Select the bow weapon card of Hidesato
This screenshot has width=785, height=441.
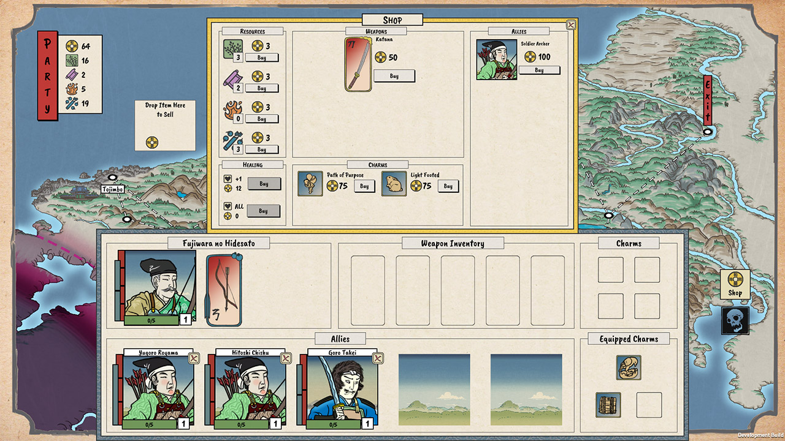click(x=223, y=290)
